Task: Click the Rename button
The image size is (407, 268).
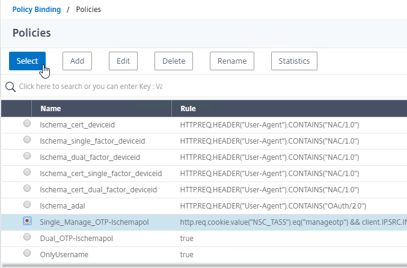Action: point(232,61)
